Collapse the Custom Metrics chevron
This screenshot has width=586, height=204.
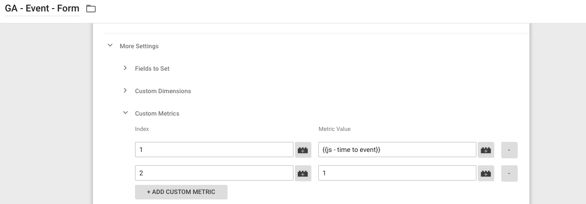pyautogui.click(x=125, y=113)
